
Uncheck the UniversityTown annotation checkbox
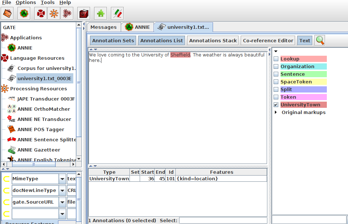point(276,105)
